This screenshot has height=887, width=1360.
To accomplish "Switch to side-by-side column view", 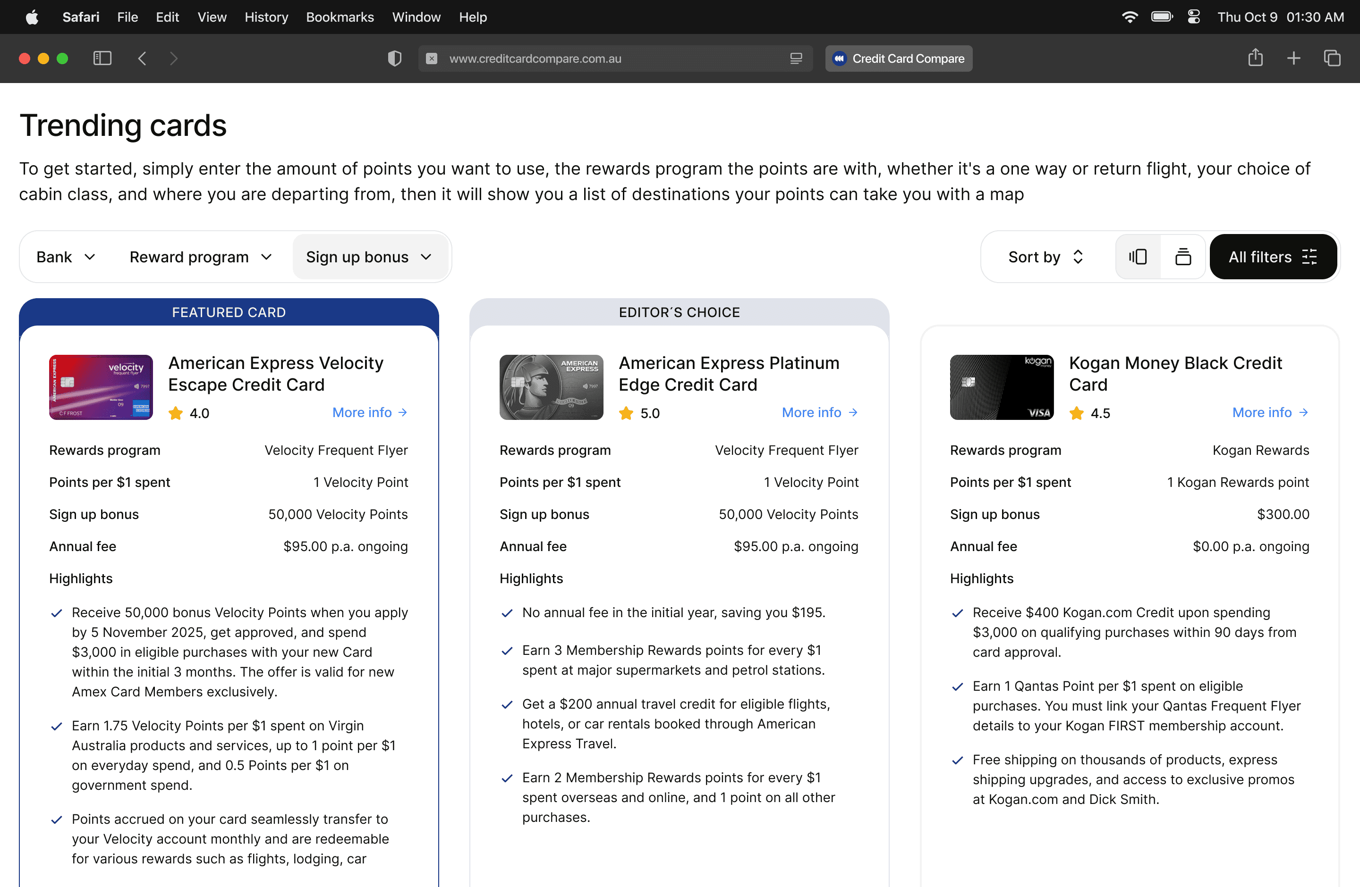I will pos(1138,257).
